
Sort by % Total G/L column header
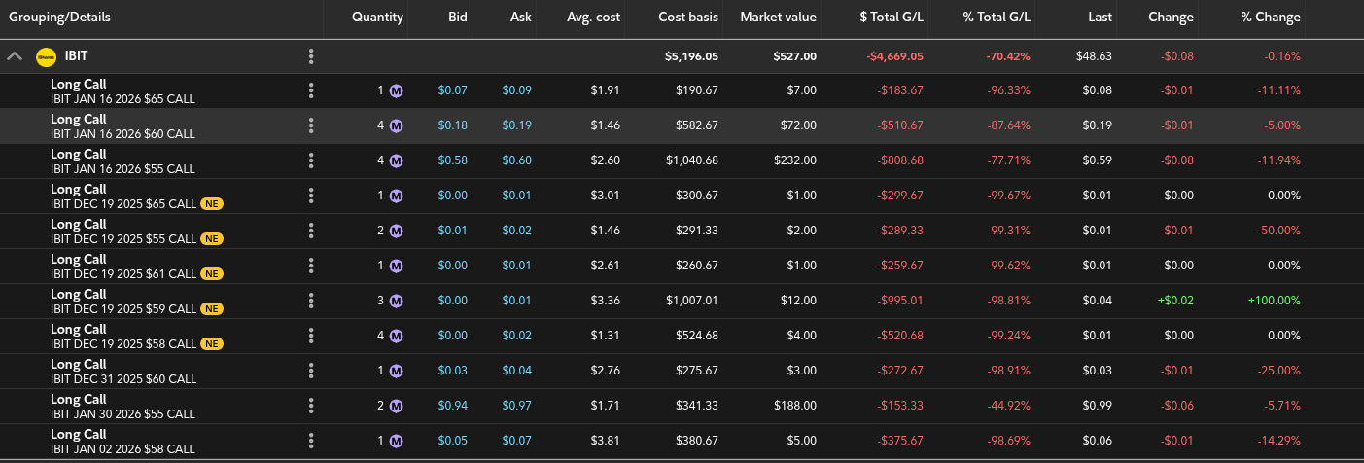coord(997,18)
